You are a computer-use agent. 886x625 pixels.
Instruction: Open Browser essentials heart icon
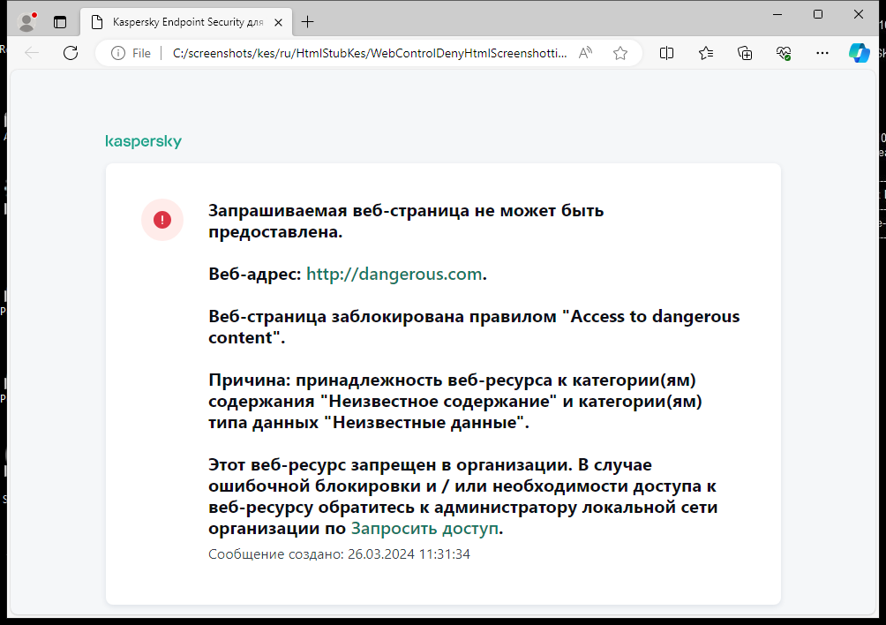click(784, 53)
